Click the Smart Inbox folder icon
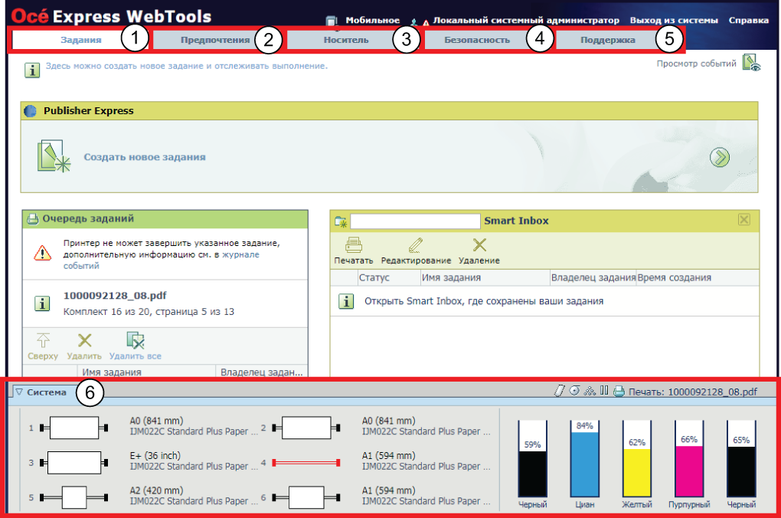Viewport: 781px width, 518px height. point(341,221)
